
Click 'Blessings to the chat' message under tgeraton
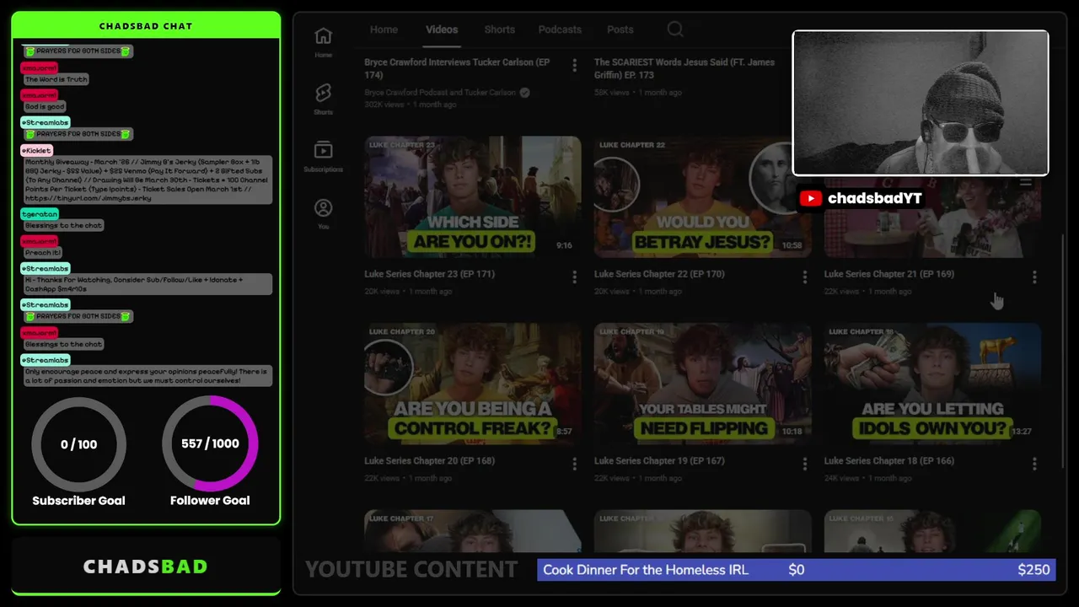click(x=63, y=225)
